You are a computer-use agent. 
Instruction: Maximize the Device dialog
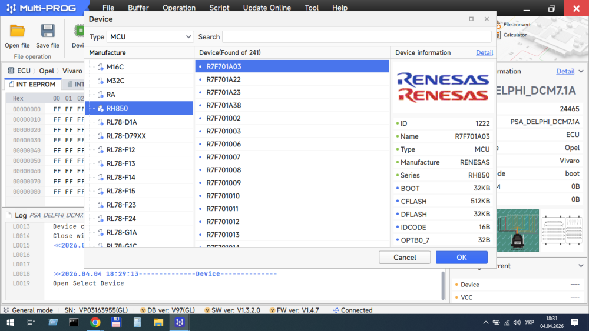pos(471,19)
